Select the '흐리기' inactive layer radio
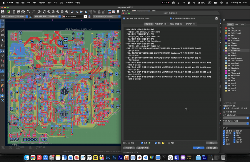The image size is (250, 162). pyautogui.click(x=233, y=108)
